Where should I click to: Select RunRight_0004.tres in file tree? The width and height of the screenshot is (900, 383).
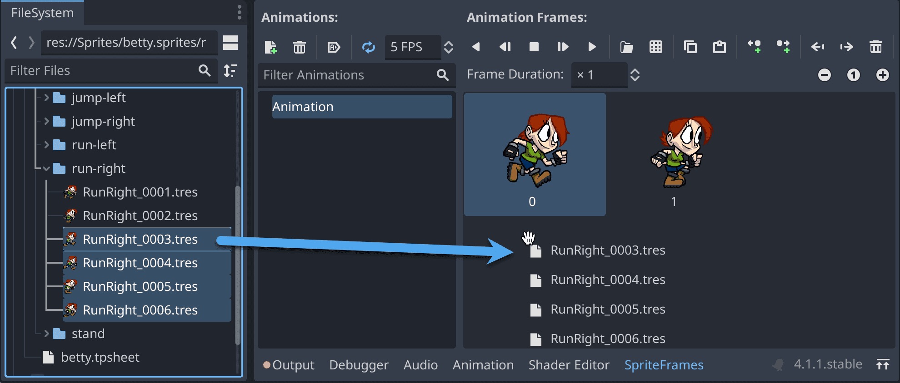pyautogui.click(x=147, y=263)
